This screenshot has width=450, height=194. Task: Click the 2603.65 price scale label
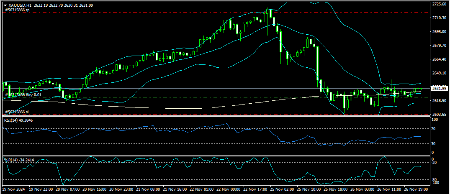[x=439, y=114]
